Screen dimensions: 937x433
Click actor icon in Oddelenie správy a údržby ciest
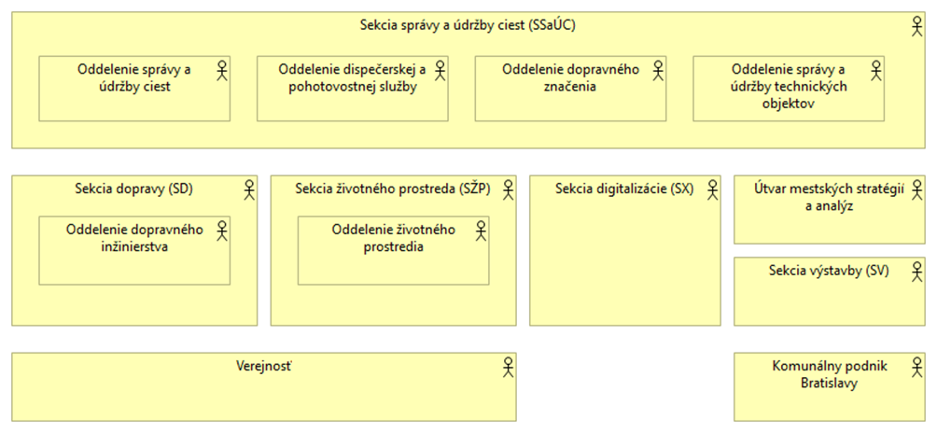point(222,70)
